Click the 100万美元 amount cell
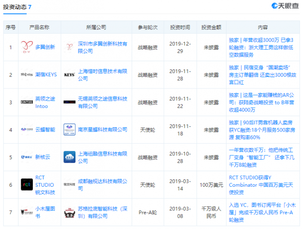The height and width of the screenshot is (229, 302). tap(211, 185)
